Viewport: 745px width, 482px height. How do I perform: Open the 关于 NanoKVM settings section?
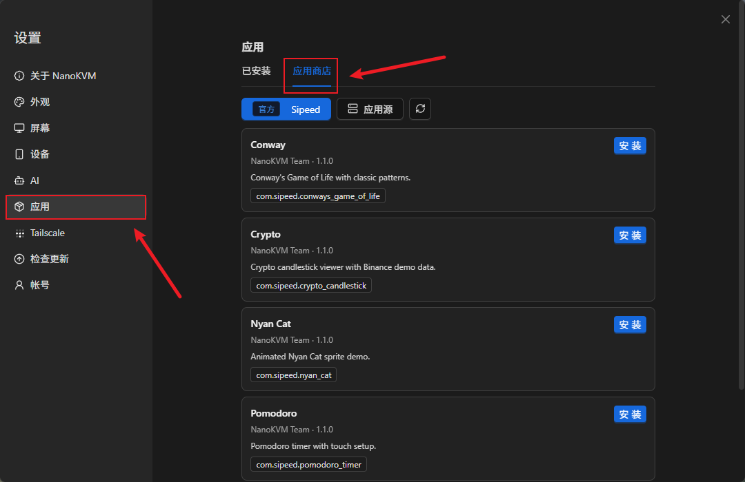[x=76, y=76]
